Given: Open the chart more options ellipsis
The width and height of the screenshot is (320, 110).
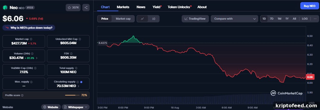Looking at the screenshot, I should 315,19.
